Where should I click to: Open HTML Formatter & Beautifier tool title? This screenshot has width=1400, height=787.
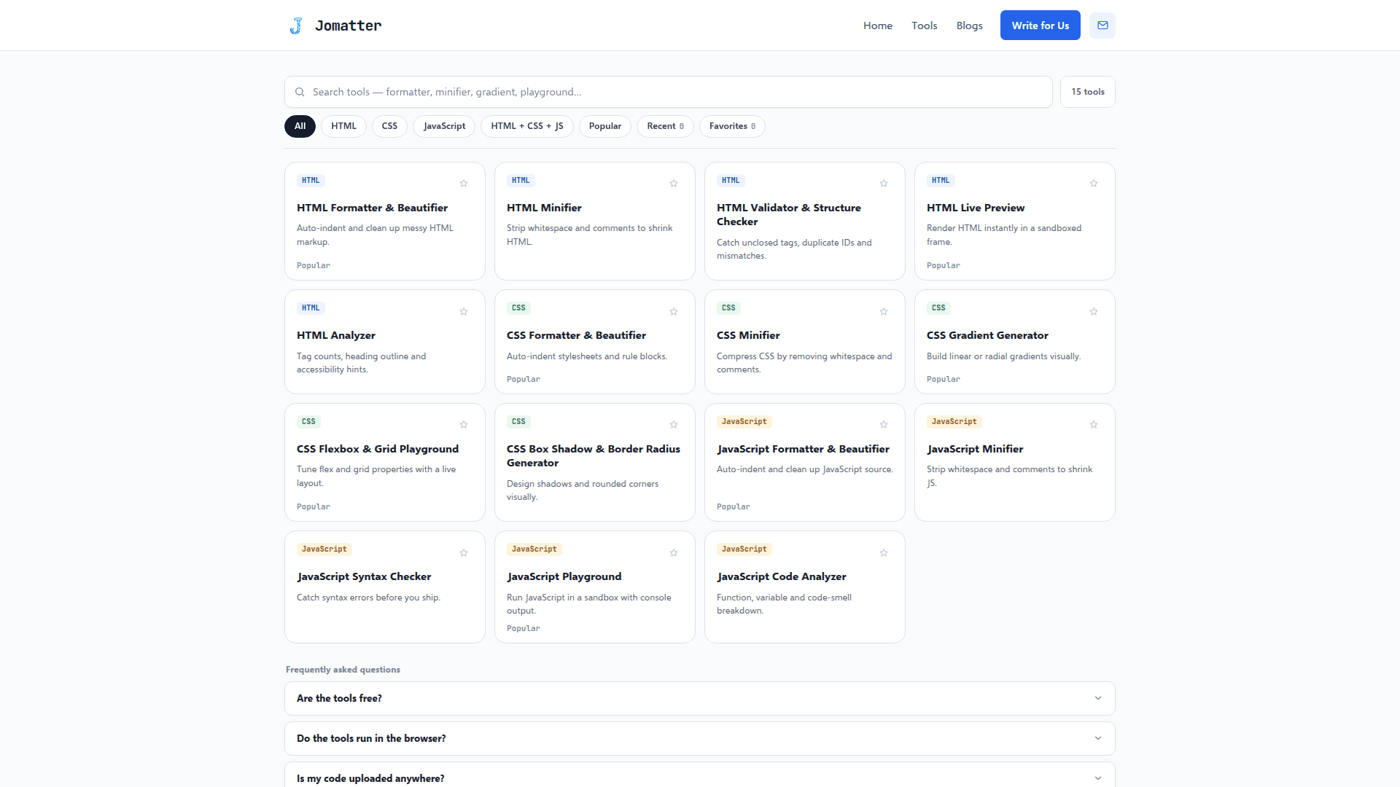click(x=372, y=208)
